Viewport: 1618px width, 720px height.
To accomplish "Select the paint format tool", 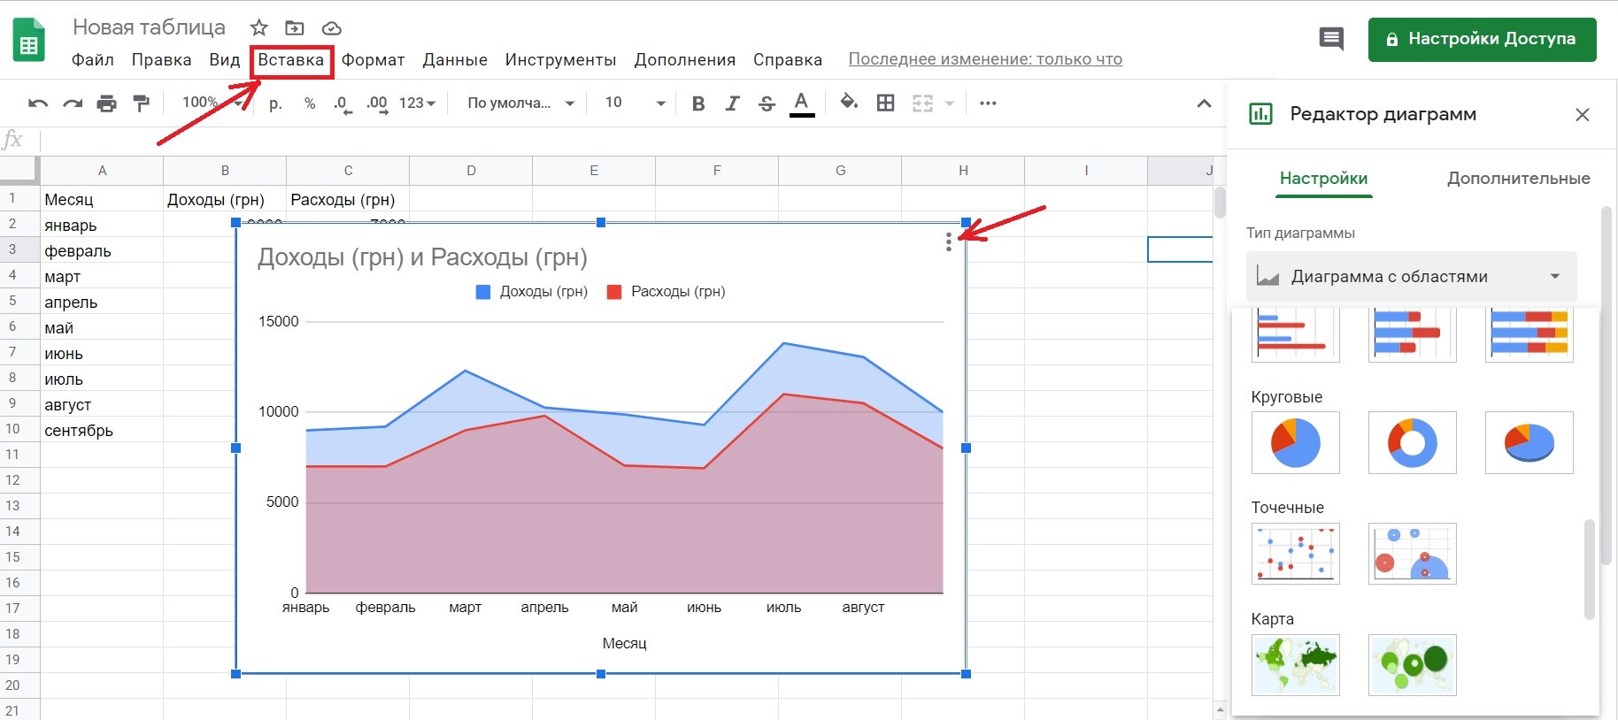I will click(x=141, y=103).
